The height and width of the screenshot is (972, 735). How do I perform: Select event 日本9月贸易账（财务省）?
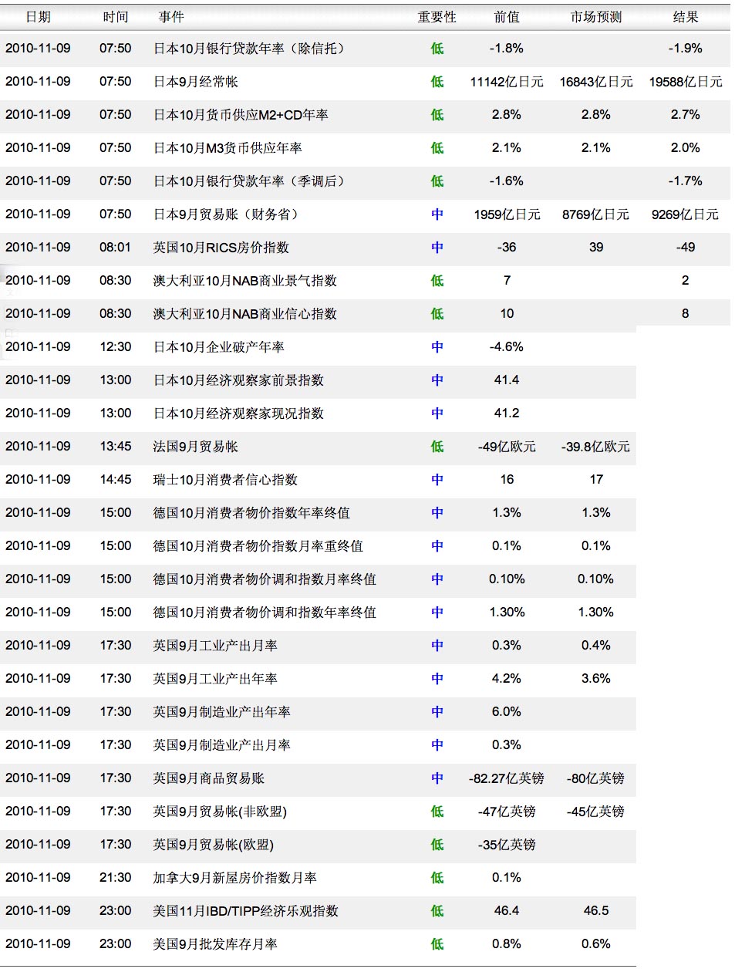pos(225,214)
